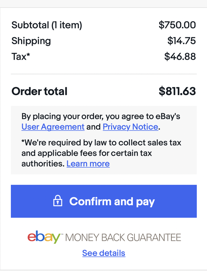Follow the Learn more tax link
Screen dimensions: 207x271
(x=88, y=164)
